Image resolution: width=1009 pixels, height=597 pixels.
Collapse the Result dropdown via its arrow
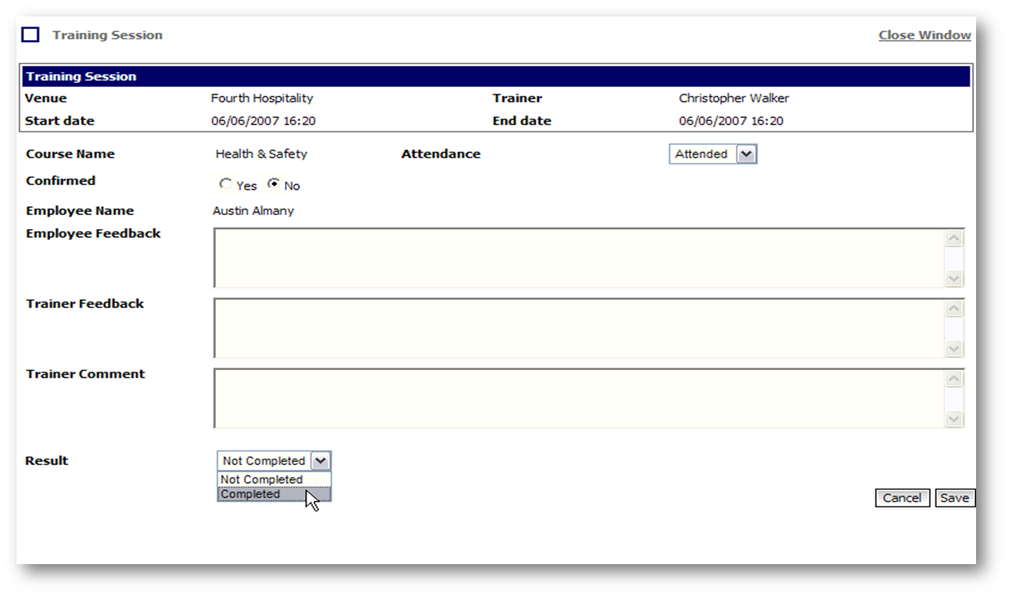point(321,461)
